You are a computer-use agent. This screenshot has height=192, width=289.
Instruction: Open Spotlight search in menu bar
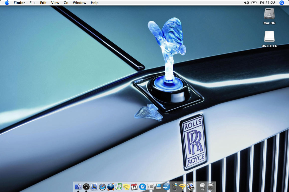tap(282, 3)
